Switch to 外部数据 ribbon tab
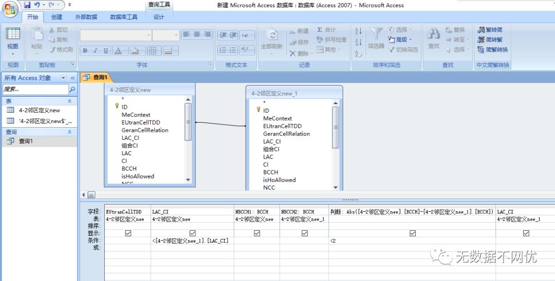The width and height of the screenshot is (555, 281). 86,16
